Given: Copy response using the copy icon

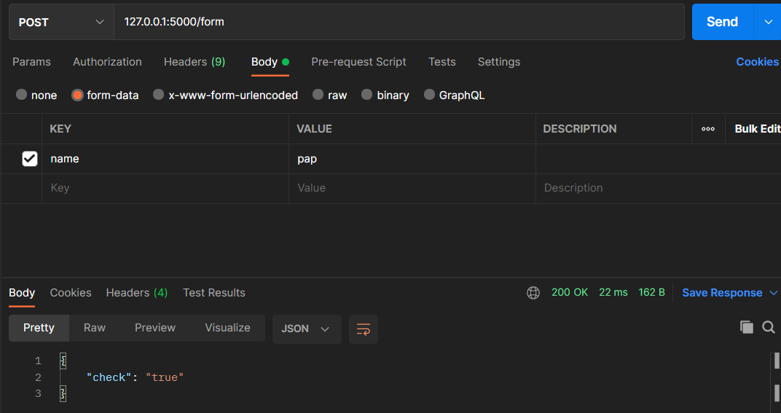Looking at the screenshot, I should [746, 327].
